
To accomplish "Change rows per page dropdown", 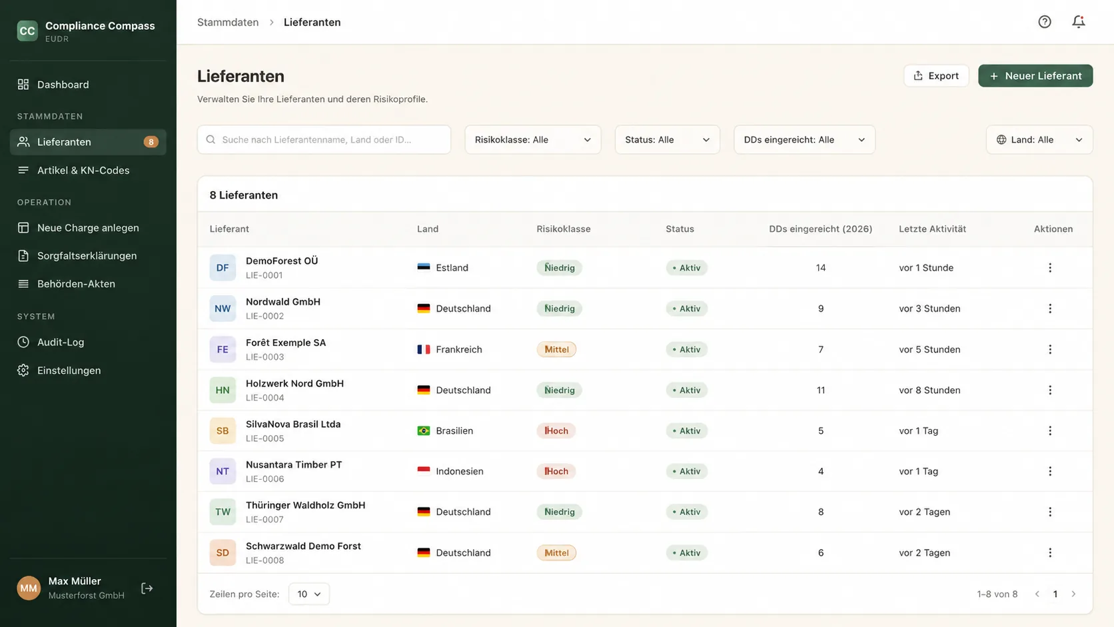I will tap(309, 594).
